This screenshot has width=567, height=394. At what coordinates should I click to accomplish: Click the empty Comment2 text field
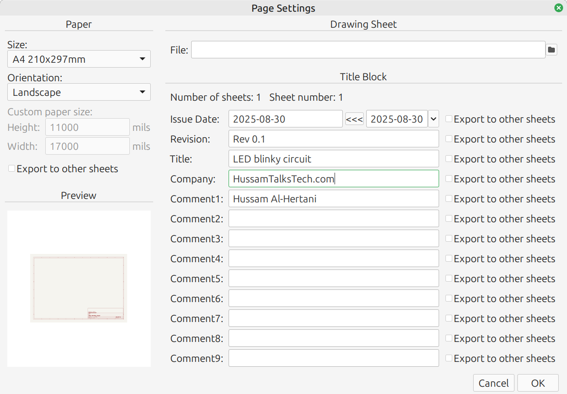coord(334,219)
